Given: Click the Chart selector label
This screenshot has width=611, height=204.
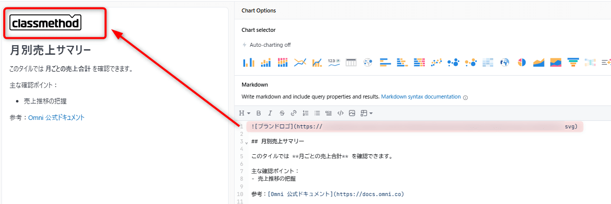Looking at the screenshot, I should (259, 30).
